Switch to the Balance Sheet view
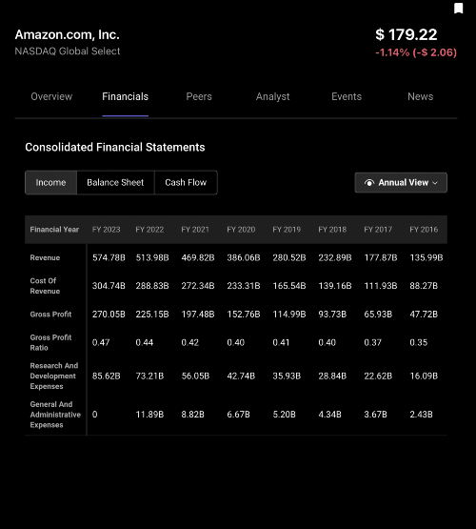The image size is (476, 529). tap(115, 182)
